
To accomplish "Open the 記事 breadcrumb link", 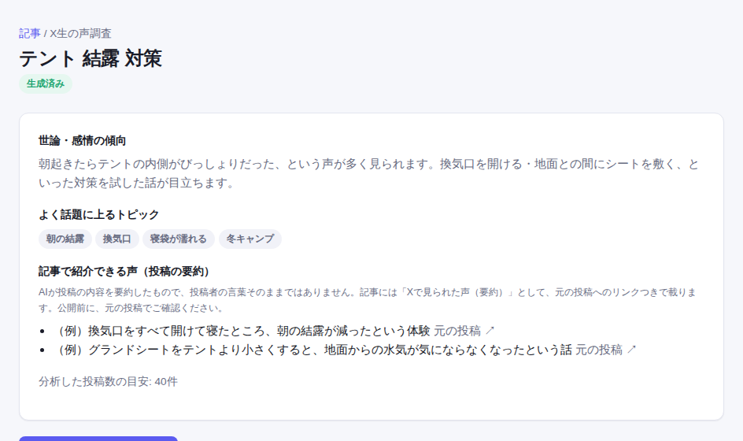I will point(29,33).
